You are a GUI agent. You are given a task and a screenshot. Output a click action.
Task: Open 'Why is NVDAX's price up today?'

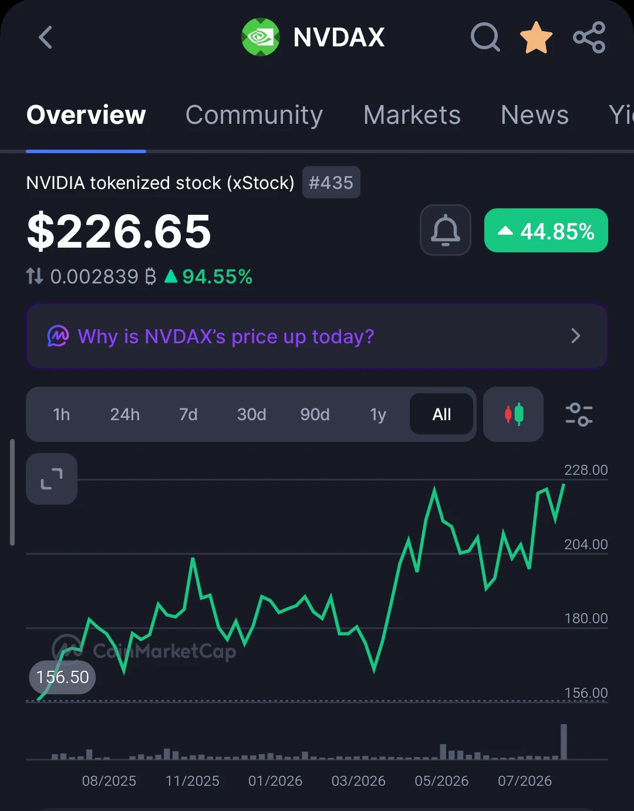pos(317,336)
